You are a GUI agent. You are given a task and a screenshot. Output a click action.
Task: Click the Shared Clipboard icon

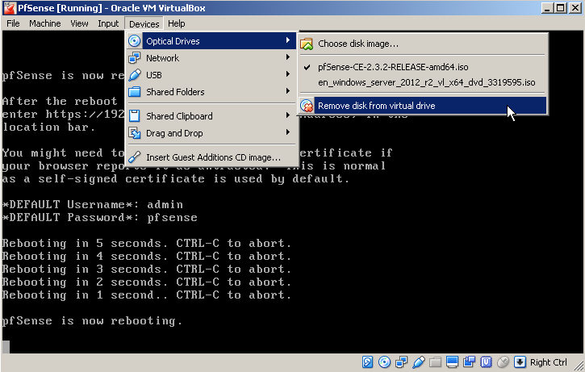pyautogui.click(x=134, y=116)
